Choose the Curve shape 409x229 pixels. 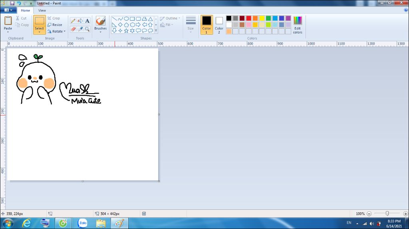pyautogui.click(x=120, y=19)
